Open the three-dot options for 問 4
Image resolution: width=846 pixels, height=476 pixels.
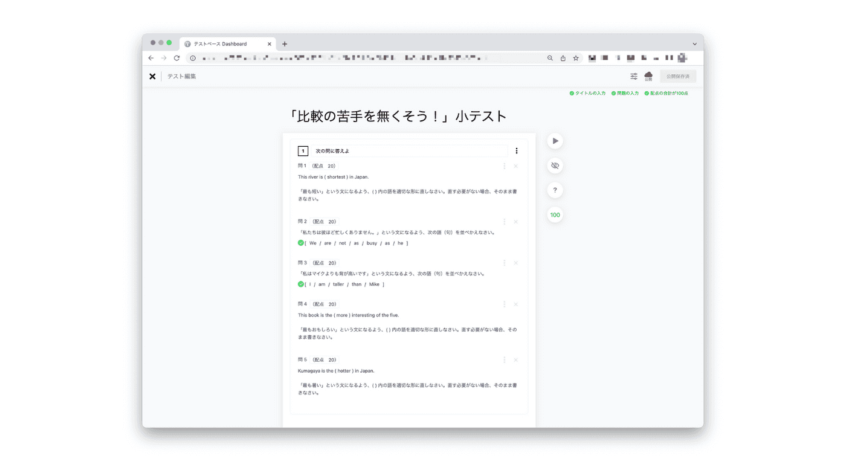(504, 304)
